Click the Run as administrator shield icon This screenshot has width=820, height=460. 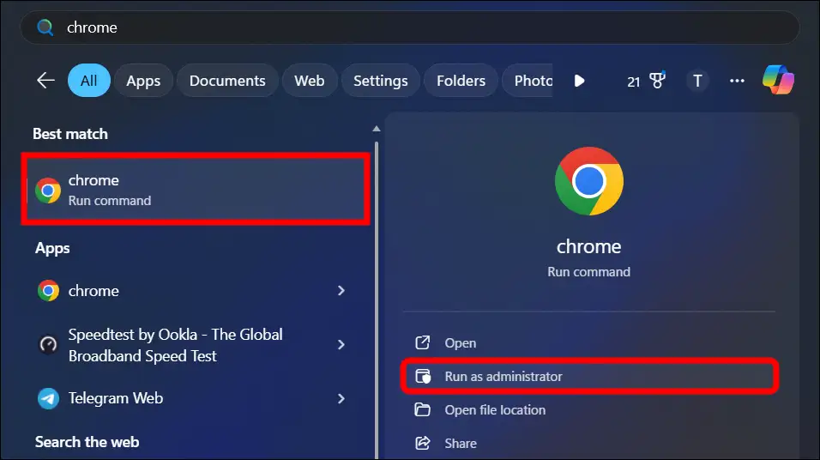click(423, 376)
